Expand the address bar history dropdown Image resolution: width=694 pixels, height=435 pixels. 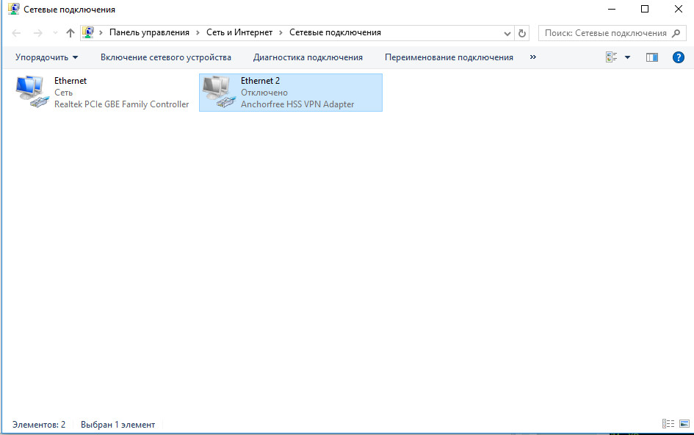[507, 33]
